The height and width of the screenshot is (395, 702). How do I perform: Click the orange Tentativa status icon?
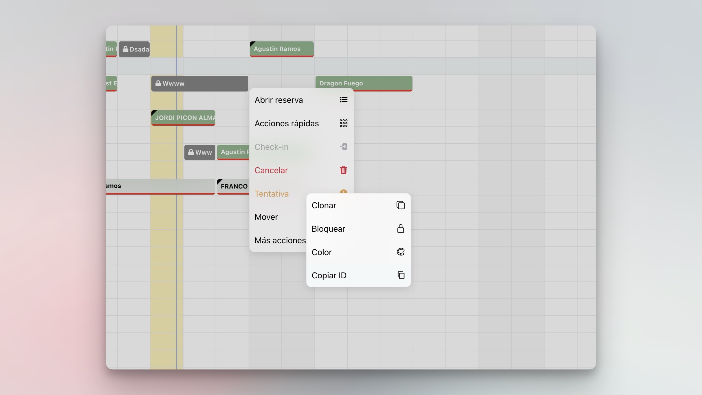(x=343, y=191)
